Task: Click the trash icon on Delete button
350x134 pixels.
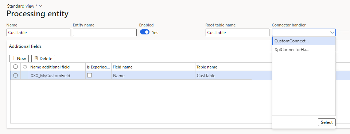Action: (x=36, y=58)
